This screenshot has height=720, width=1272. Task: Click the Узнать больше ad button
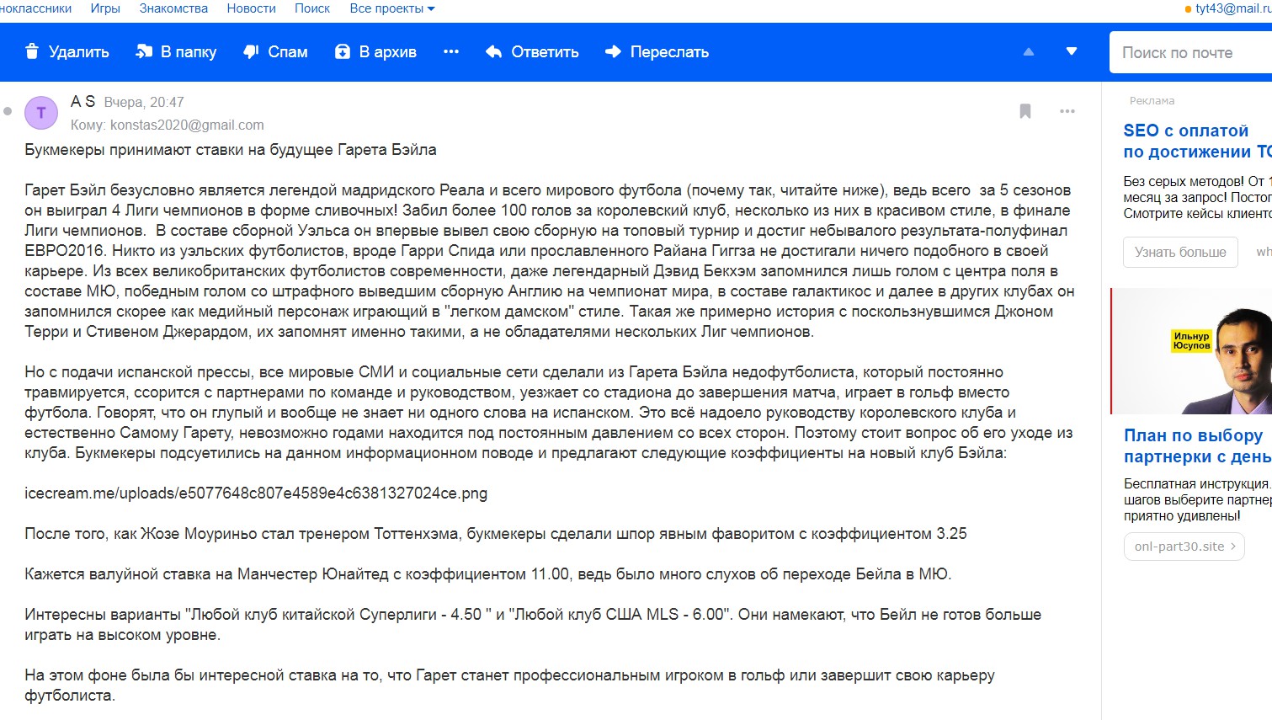pos(1180,253)
